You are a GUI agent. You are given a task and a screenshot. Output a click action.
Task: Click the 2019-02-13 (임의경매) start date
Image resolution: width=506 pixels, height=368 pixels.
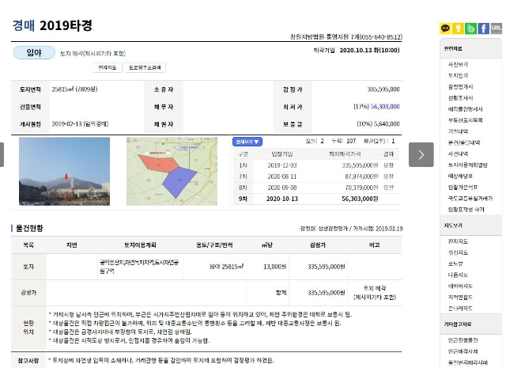click(x=80, y=123)
